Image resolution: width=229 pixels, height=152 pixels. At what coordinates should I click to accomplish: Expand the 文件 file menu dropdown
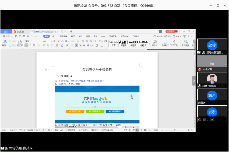(8, 36)
